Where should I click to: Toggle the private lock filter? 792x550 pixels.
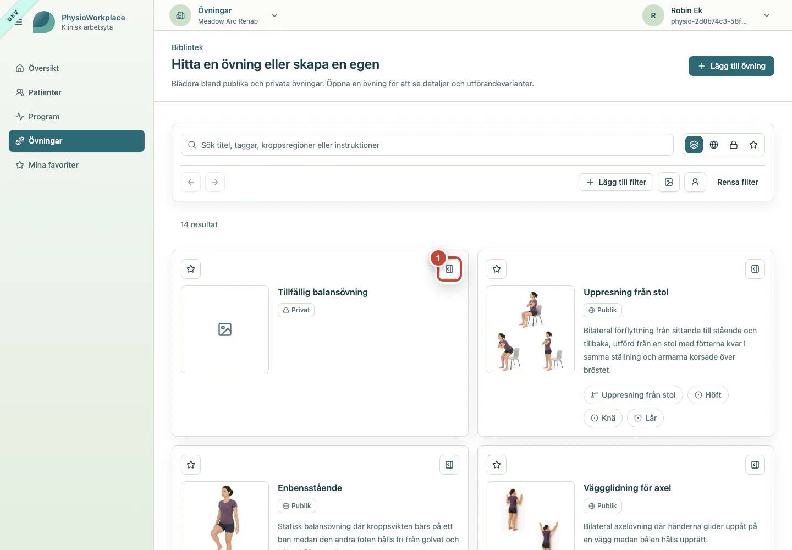coord(734,145)
